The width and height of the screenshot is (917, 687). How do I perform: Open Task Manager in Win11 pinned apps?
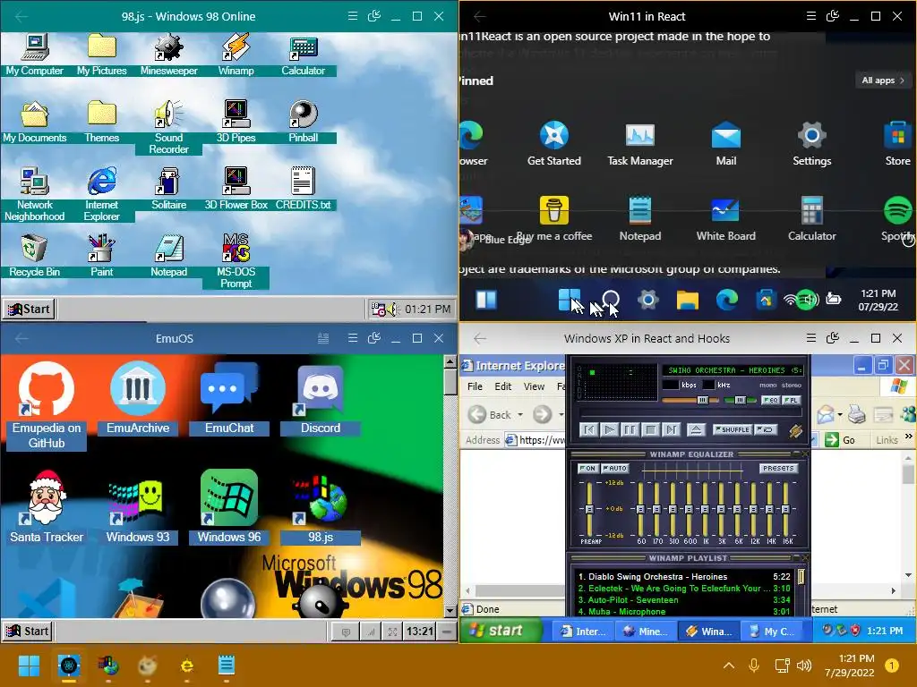(639, 144)
